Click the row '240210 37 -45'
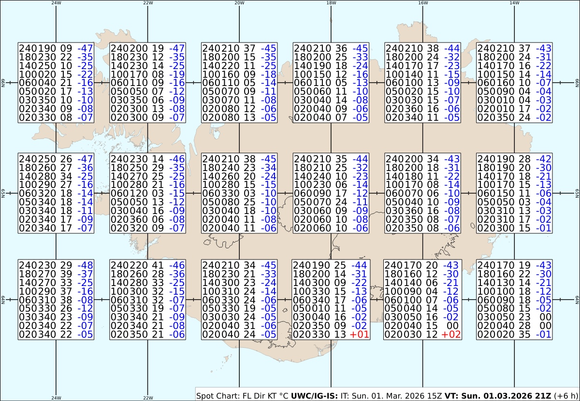580x401 pixels. (239, 48)
